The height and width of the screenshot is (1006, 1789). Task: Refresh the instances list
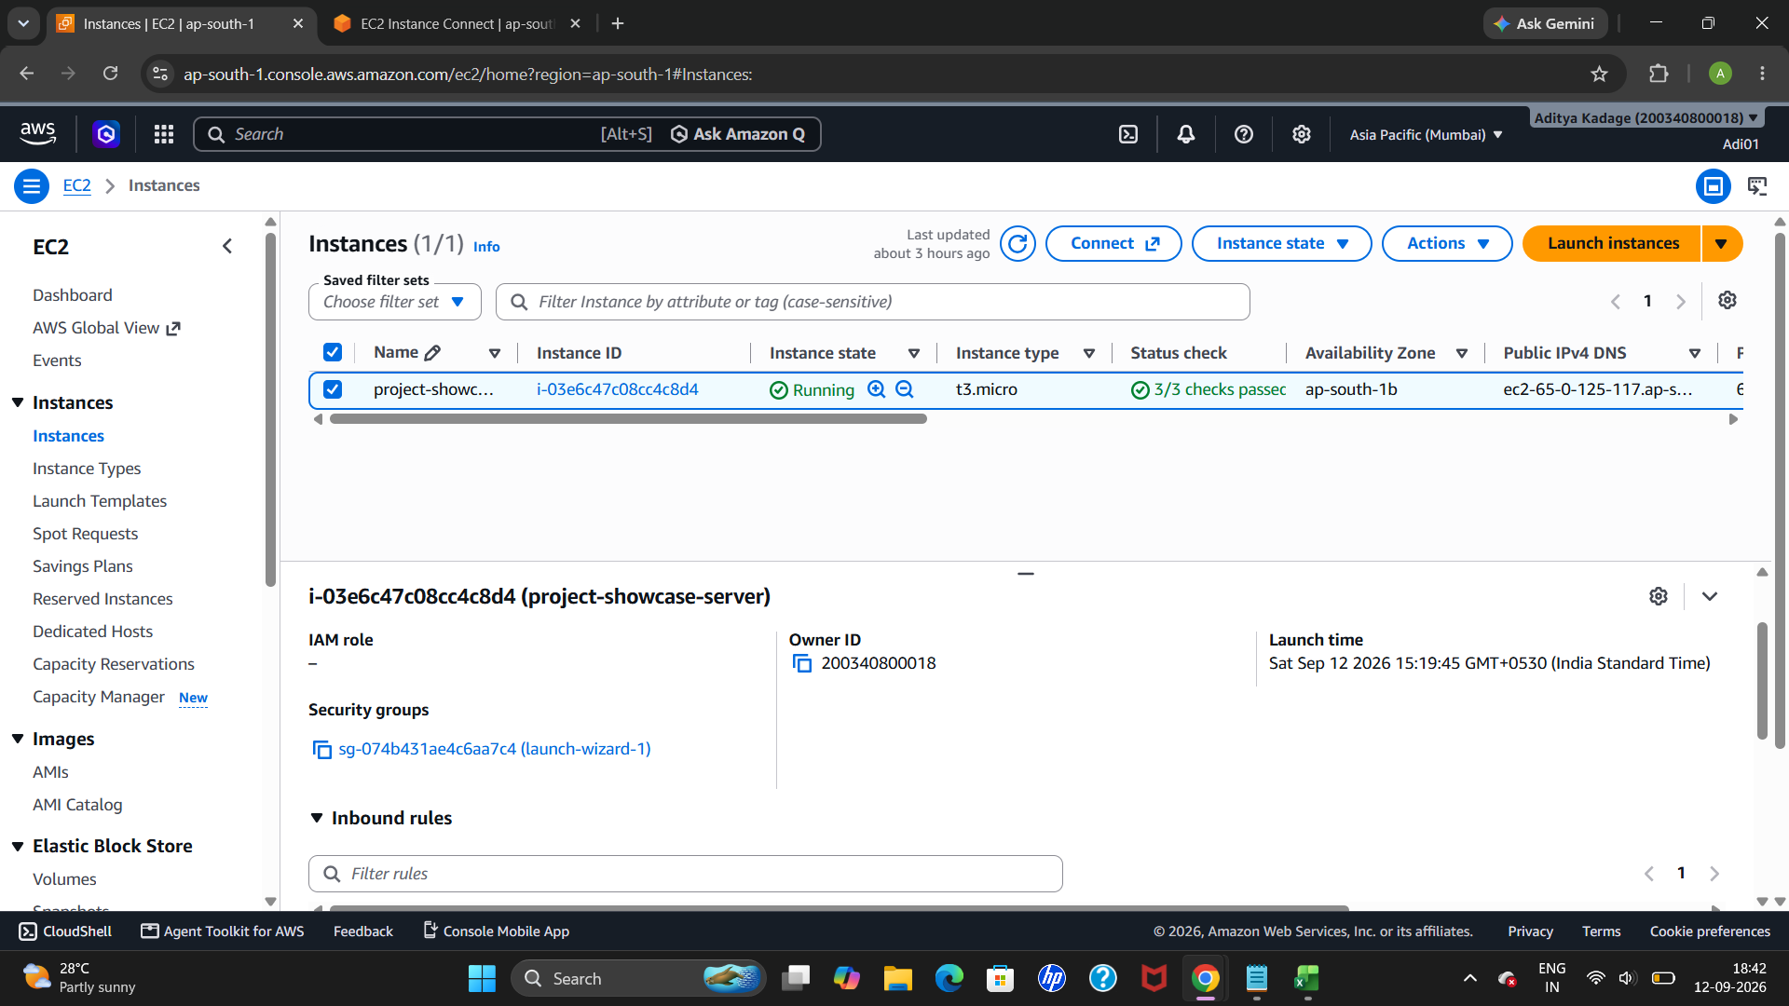pos(1017,244)
